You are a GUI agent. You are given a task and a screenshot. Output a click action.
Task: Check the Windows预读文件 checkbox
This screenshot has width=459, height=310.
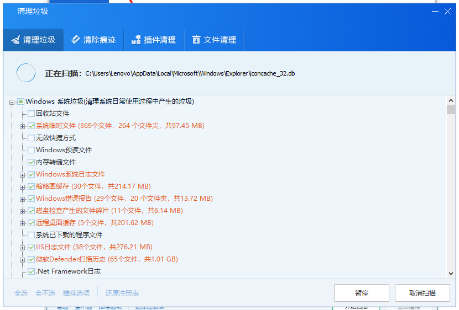pos(32,150)
